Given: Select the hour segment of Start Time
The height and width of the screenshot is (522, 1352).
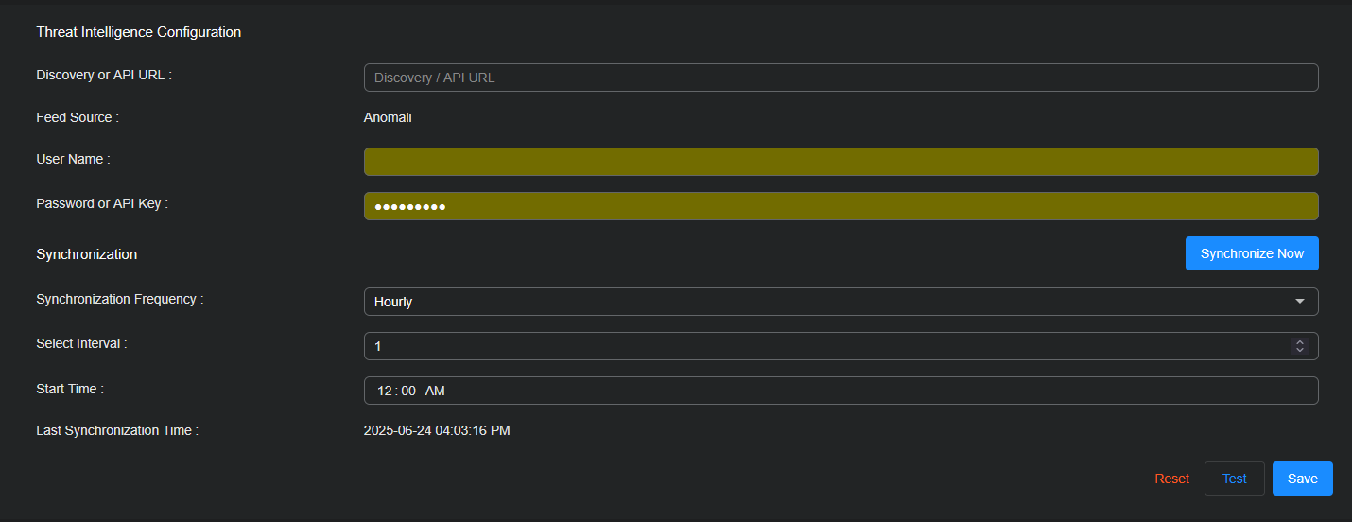Looking at the screenshot, I should (x=384, y=391).
